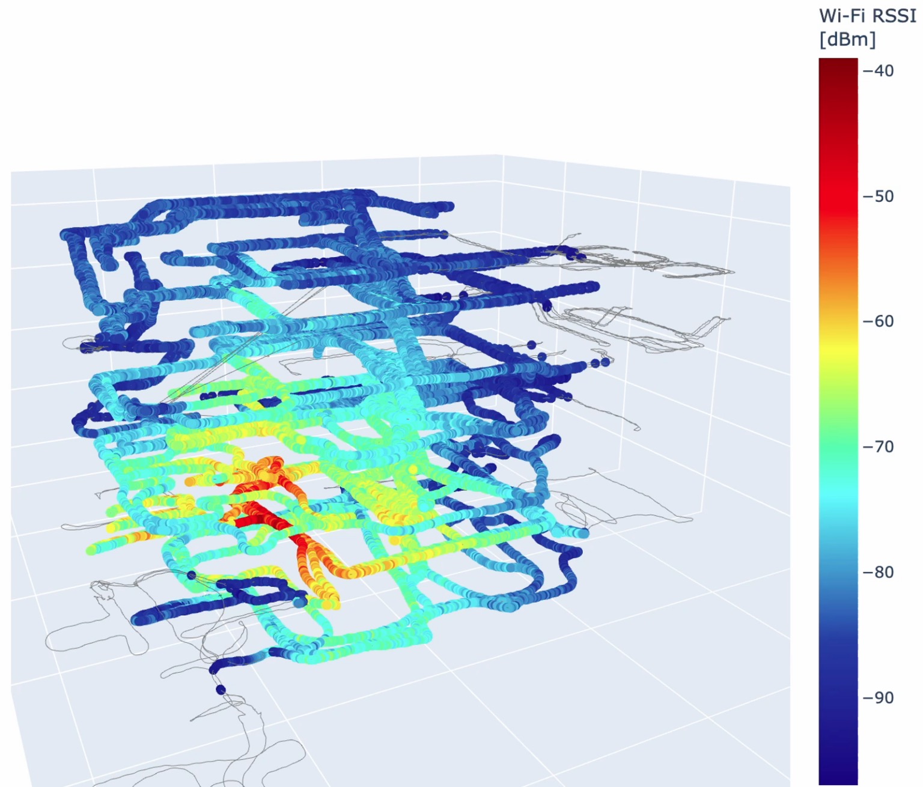This screenshot has height=787, width=923.
Task: Click the orange-yellow path end below red cluster
Action: 331,600
